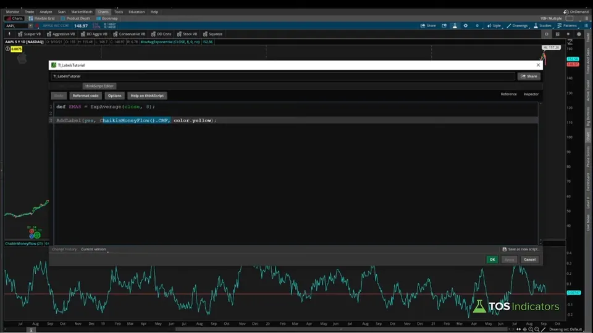The width and height of the screenshot is (593, 333).
Task: Click the Share button in script dialog
Action: pyautogui.click(x=529, y=76)
